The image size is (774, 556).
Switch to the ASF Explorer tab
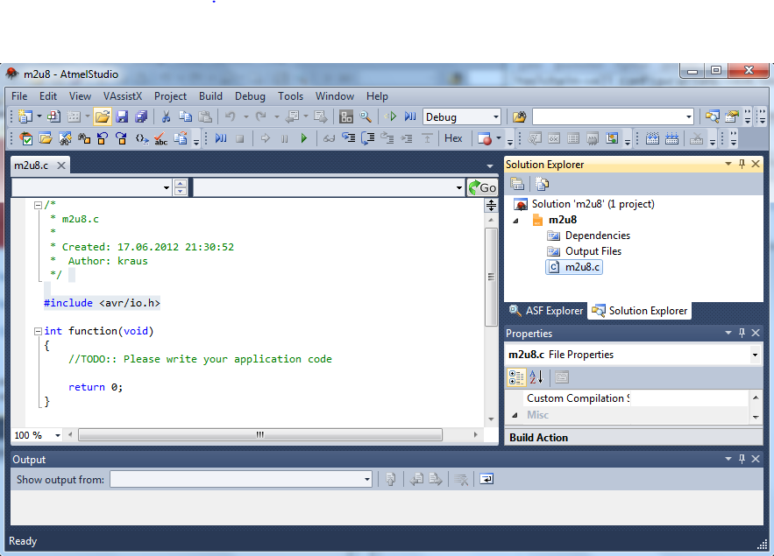tap(546, 311)
